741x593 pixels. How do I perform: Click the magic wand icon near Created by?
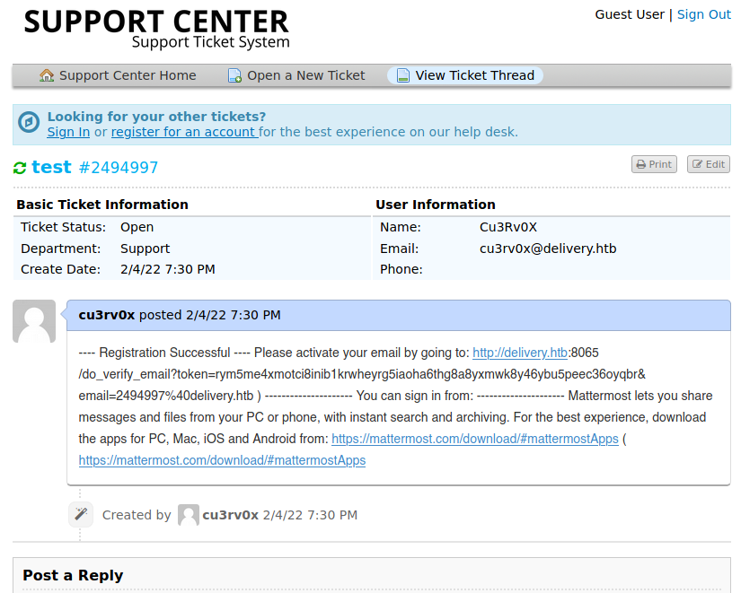[x=81, y=514]
